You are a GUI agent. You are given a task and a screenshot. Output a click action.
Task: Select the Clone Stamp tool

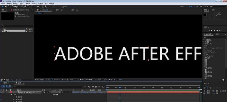pyautogui.click(x=35, y=6)
